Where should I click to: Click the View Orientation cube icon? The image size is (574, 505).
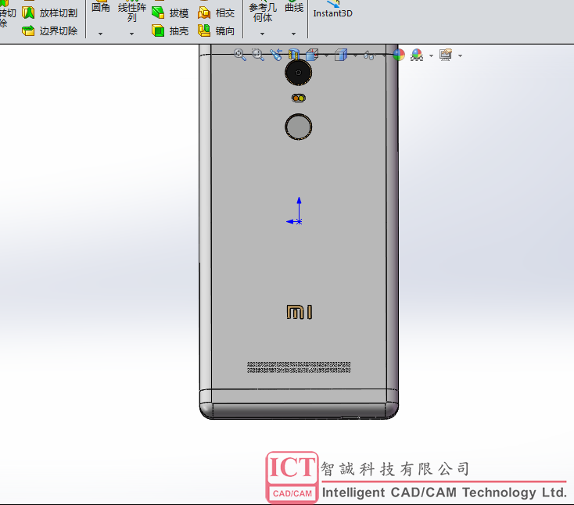312,55
